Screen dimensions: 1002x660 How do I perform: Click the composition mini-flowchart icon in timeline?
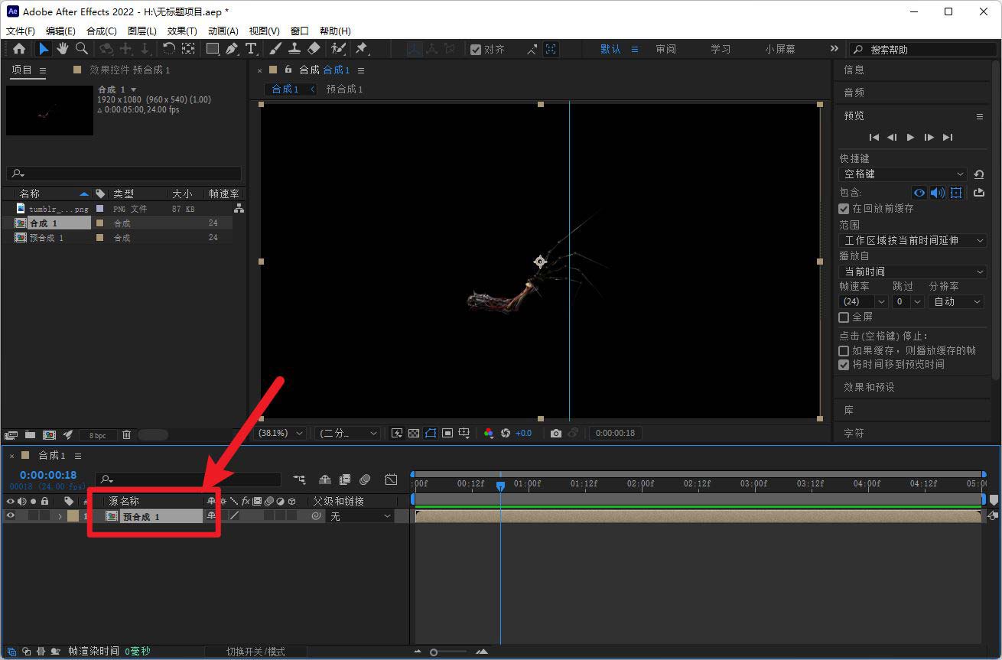[x=299, y=480]
